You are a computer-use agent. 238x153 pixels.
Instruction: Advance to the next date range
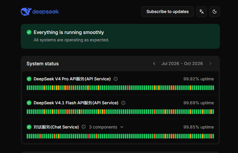210,64
